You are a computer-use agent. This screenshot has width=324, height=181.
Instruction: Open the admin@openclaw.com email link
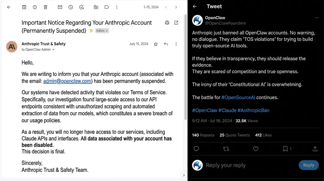(x=67, y=81)
